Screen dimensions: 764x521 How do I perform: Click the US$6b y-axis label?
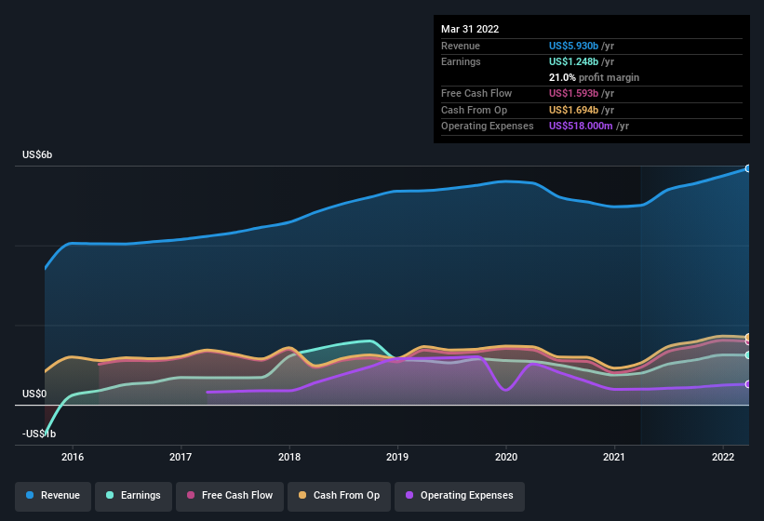[x=37, y=154]
